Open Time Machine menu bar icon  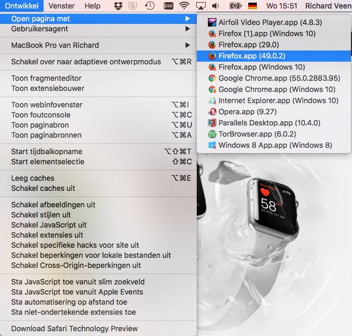pyautogui.click(x=150, y=6)
